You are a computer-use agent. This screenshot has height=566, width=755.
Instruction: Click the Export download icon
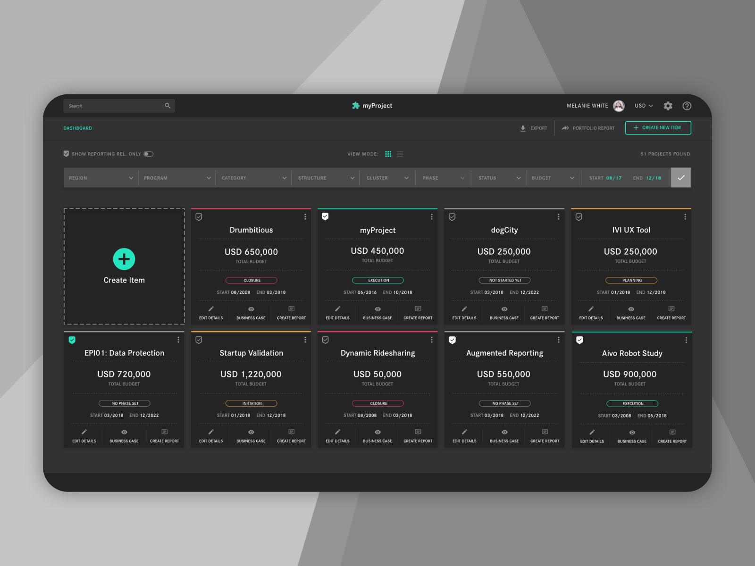523,128
